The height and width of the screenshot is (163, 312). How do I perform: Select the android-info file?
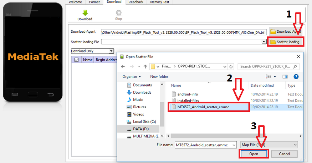[188, 94]
